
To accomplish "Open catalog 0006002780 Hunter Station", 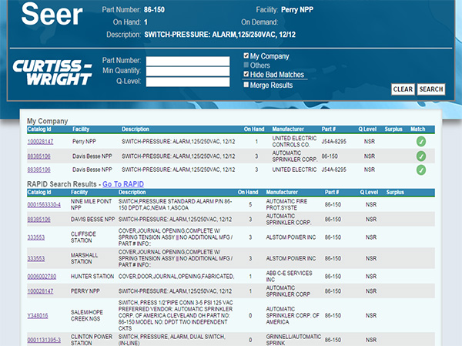I will [42, 277].
